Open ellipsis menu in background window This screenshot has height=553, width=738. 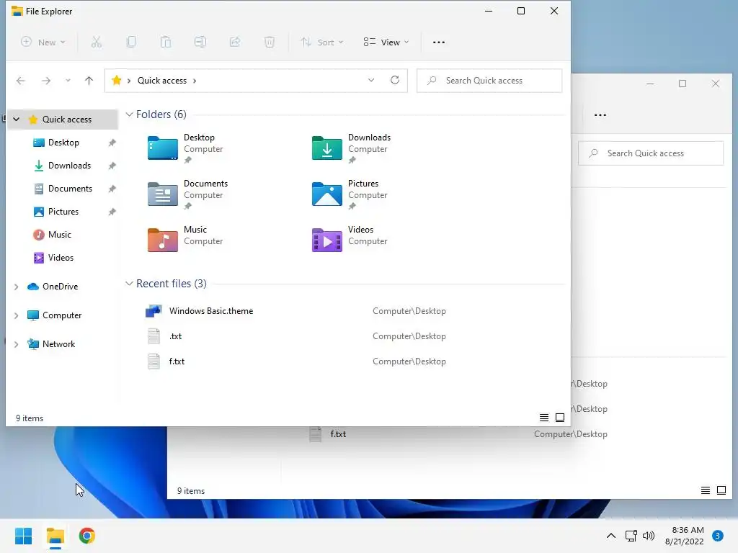click(600, 114)
